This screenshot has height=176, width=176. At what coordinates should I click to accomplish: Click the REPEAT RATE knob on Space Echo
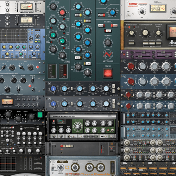pyautogui.click(x=88, y=130)
